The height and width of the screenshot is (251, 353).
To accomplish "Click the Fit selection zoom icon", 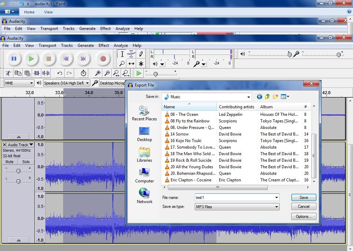I will (116, 73).
